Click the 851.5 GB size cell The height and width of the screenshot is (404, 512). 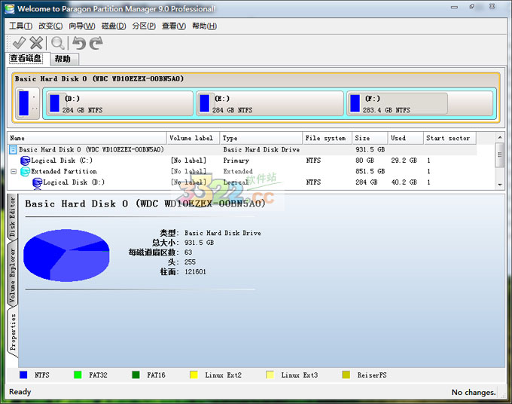(370, 171)
